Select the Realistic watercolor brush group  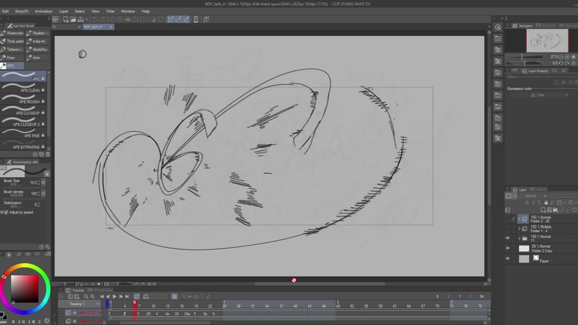tap(37, 33)
